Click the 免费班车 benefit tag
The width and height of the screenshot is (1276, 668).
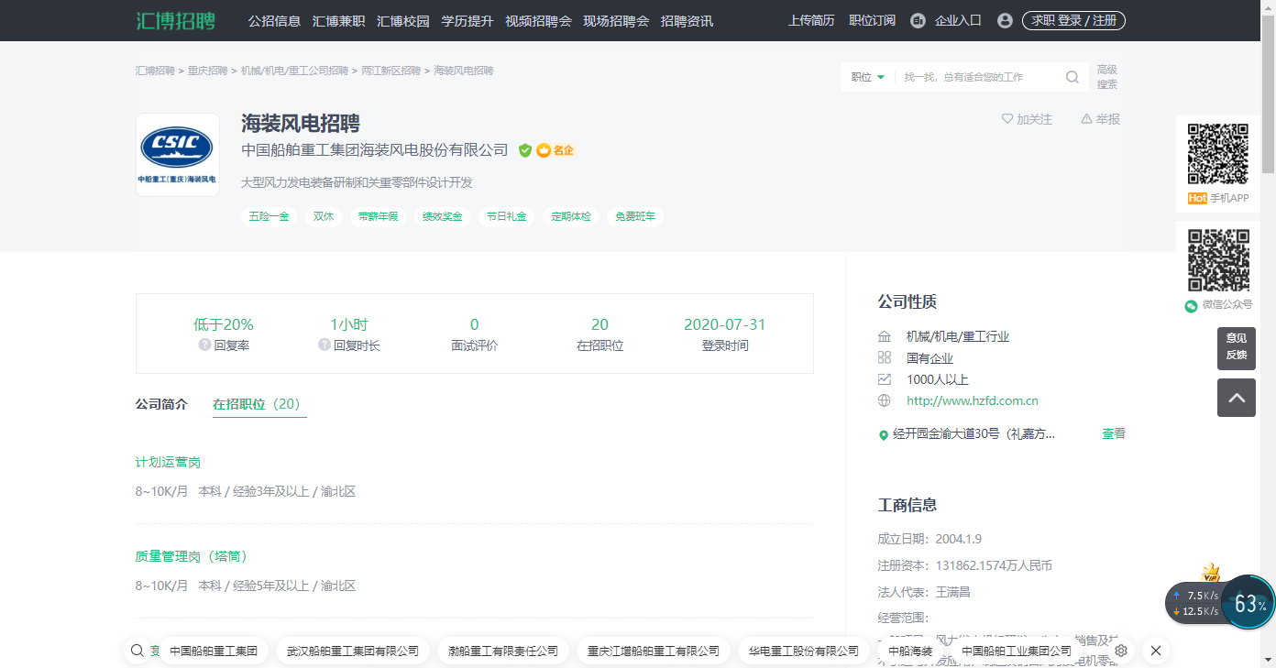635,217
